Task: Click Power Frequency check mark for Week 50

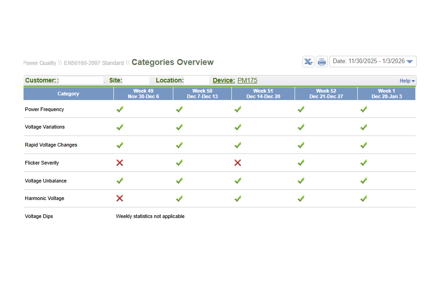Action: 179,109
